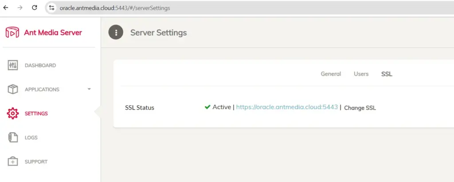Screen dimensions: 454x182
Task: Click the green Active checkmark icon
Action: 207,107
